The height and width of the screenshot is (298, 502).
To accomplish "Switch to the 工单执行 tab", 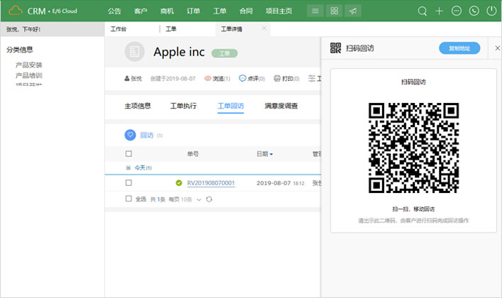I will tap(184, 106).
